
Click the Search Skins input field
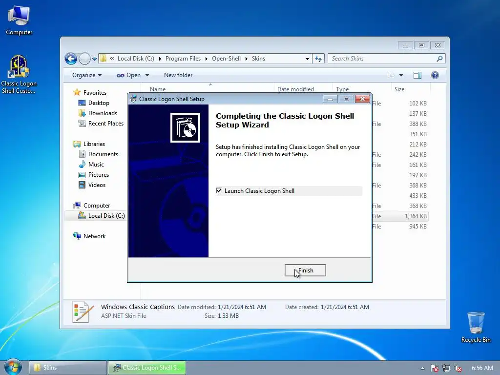383,59
